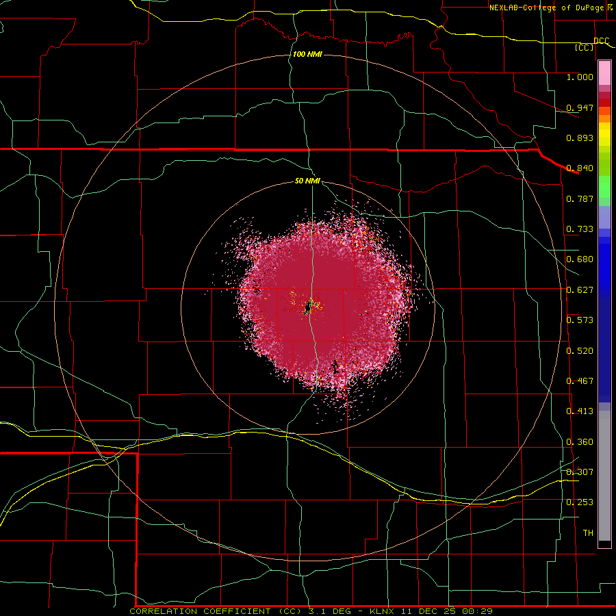Click the 0.947 legend value

[x=580, y=107]
